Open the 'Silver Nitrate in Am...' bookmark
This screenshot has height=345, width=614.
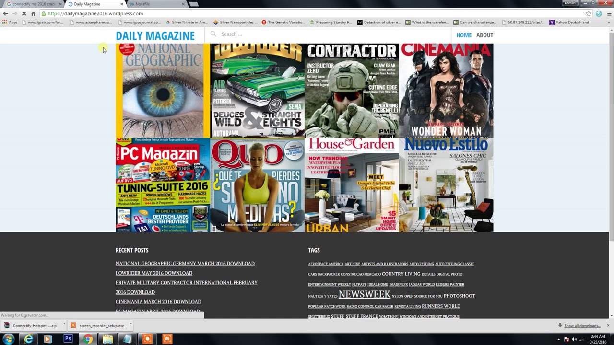click(x=187, y=22)
